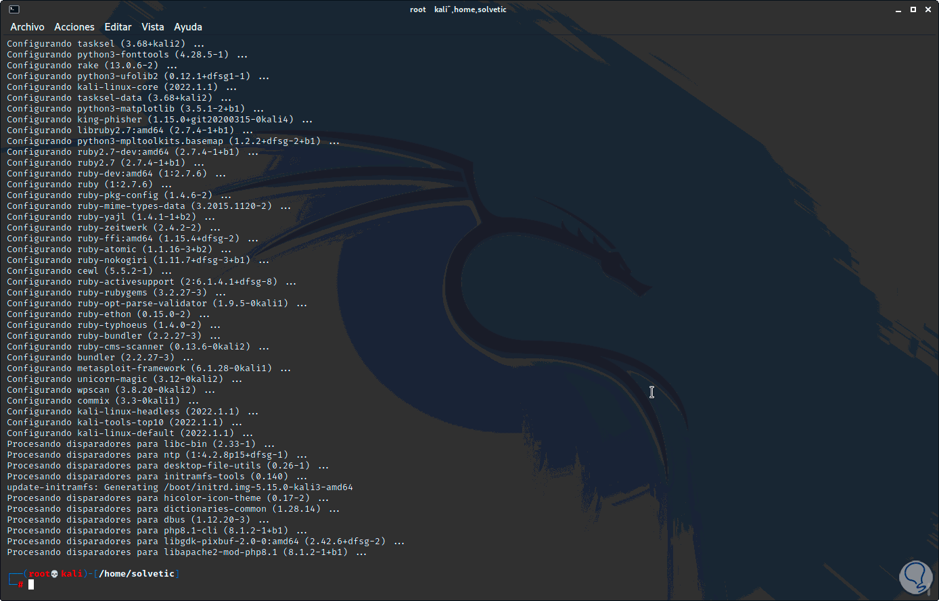Click the skull symbol in the prompt
Screen dimensions: 939x601
point(55,574)
